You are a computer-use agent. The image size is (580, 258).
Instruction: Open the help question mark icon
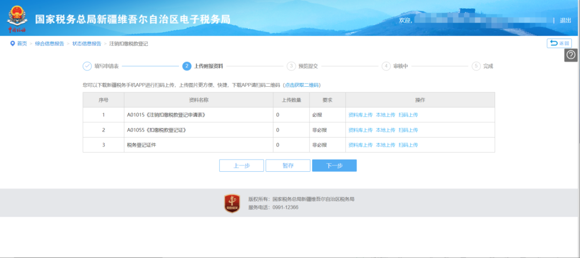tap(571, 55)
